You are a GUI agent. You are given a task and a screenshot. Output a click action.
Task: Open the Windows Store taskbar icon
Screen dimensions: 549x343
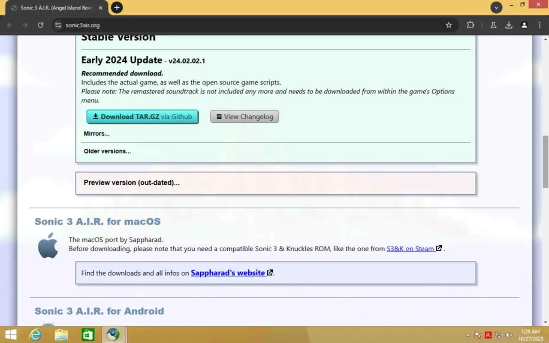(87, 334)
